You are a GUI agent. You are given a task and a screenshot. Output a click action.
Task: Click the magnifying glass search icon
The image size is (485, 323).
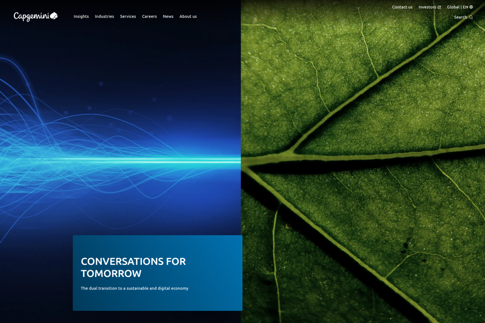(x=471, y=17)
